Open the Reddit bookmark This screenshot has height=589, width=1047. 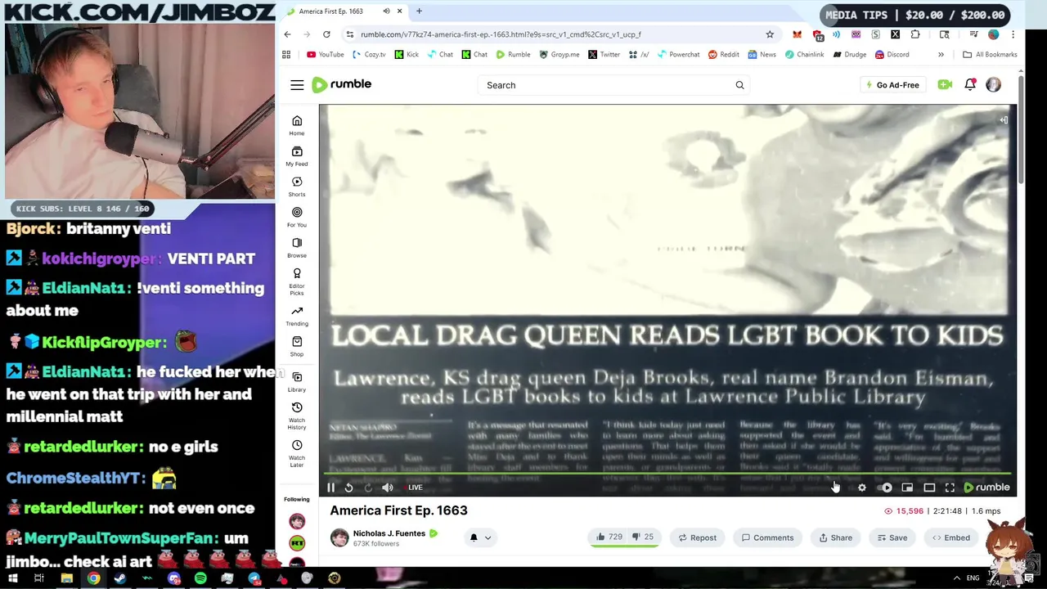pos(723,55)
